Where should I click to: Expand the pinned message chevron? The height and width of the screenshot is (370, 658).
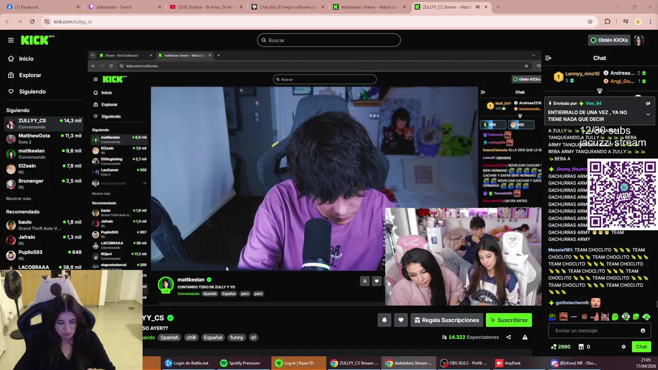[x=648, y=115]
